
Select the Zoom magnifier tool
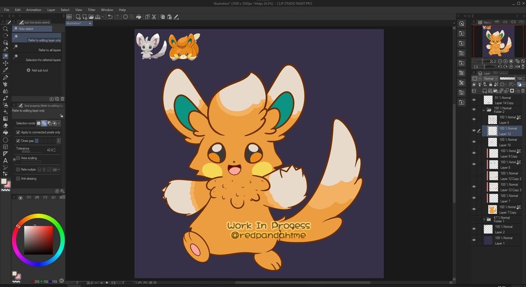coord(5,29)
